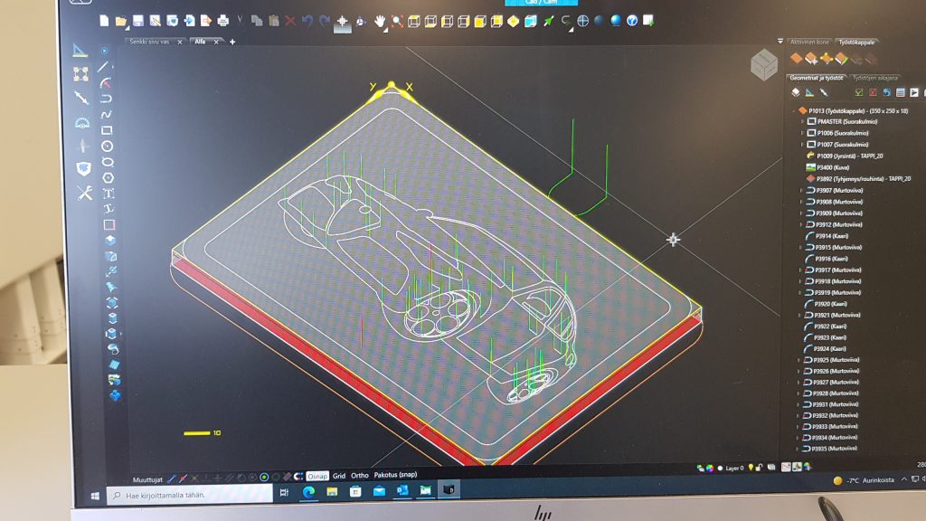The image size is (926, 521).
Task: Click the red Delete X icon
Action: [x=290, y=20]
